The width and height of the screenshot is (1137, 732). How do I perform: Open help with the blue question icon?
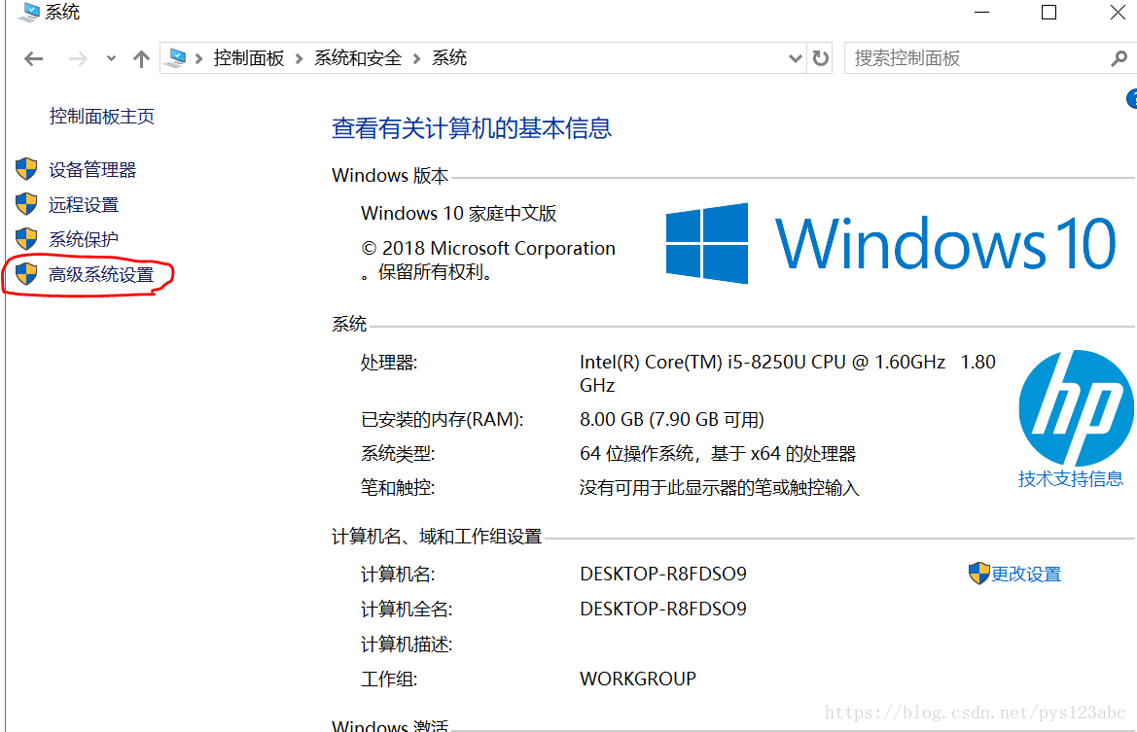pyautogui.click(x=1132, y=98)
